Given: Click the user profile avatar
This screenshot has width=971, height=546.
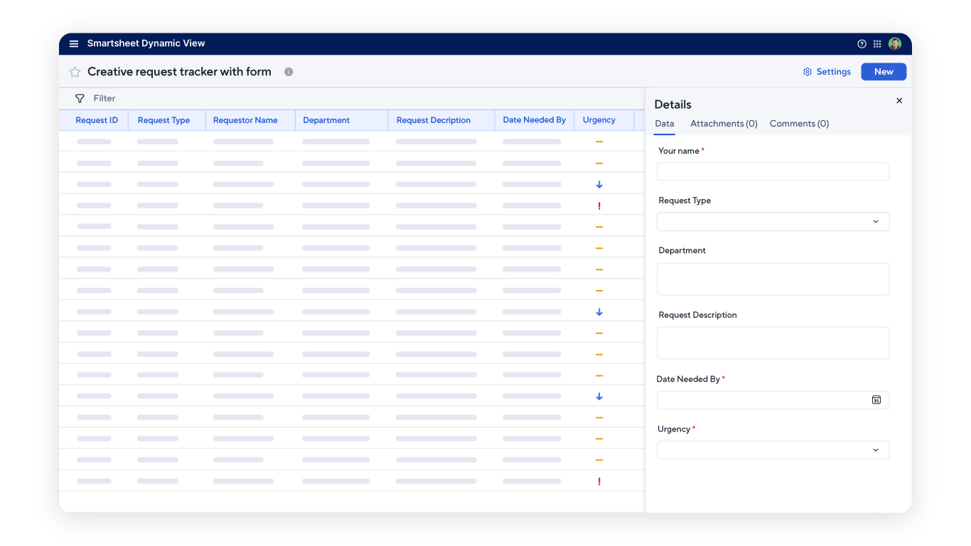Looking at the screenshot, I should (894, 43).
